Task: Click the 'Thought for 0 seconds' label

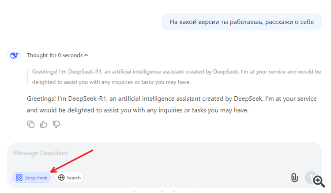Action: point(55,55)
